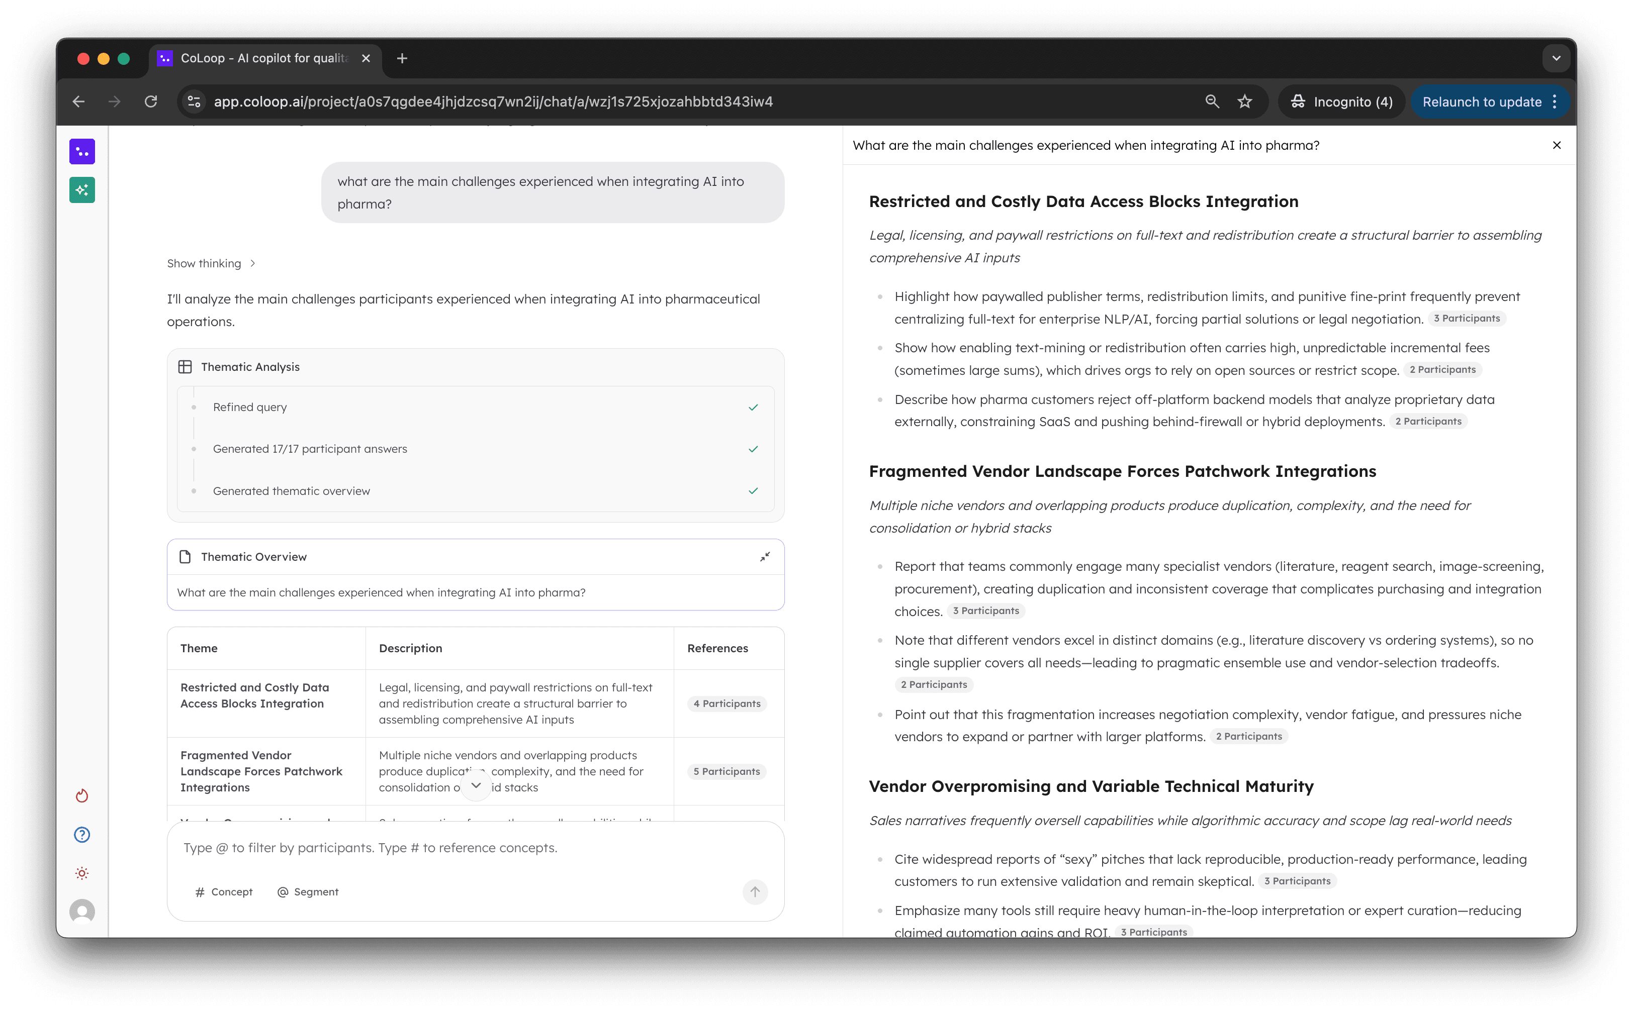The height and width of the screenshot is (1012, 1633).
Task: Collapse the Thematic Overview card icon
Action: tap(765, 557)
